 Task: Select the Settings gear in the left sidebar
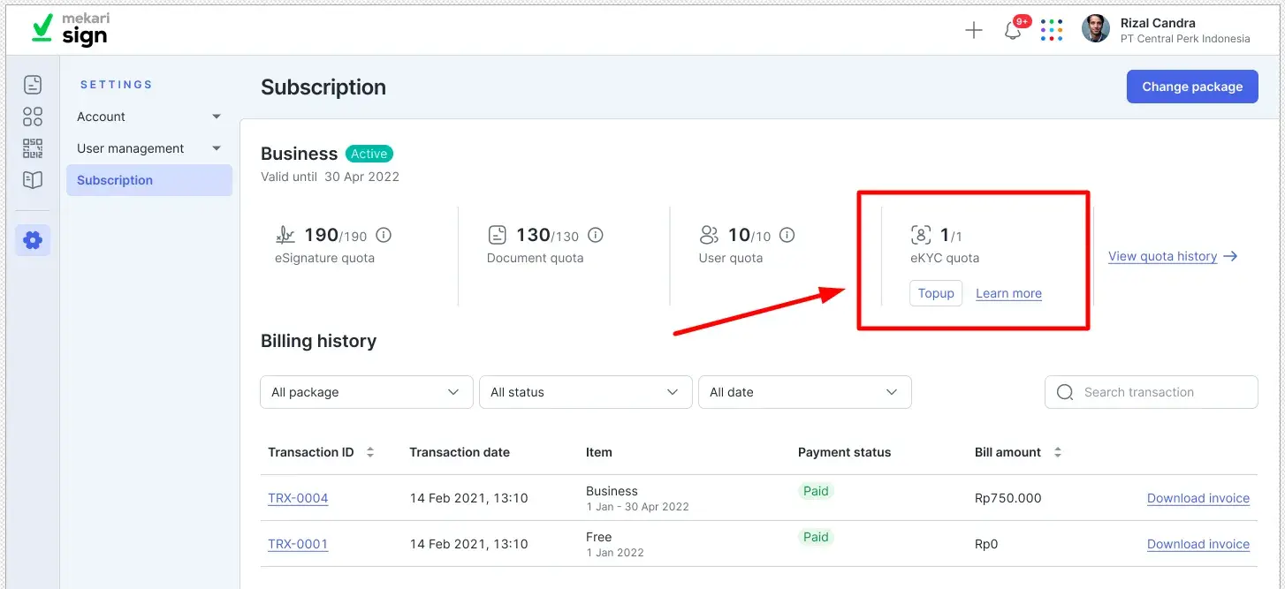coord(33,239)
